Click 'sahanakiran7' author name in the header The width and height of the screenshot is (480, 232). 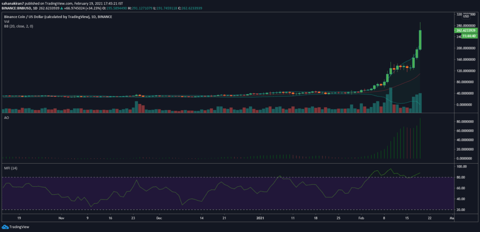click(x=13, y=3)
